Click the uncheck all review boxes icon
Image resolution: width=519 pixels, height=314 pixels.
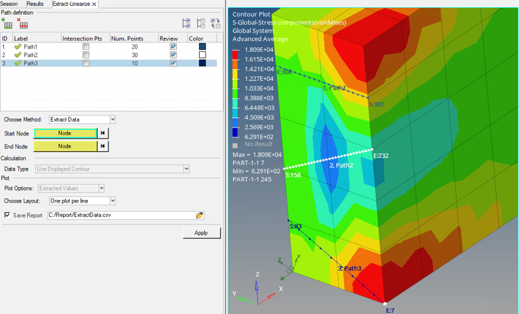point(201,24)
